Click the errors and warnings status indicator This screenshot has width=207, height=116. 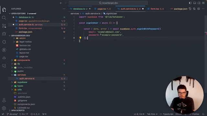click(x=35, y=114)
